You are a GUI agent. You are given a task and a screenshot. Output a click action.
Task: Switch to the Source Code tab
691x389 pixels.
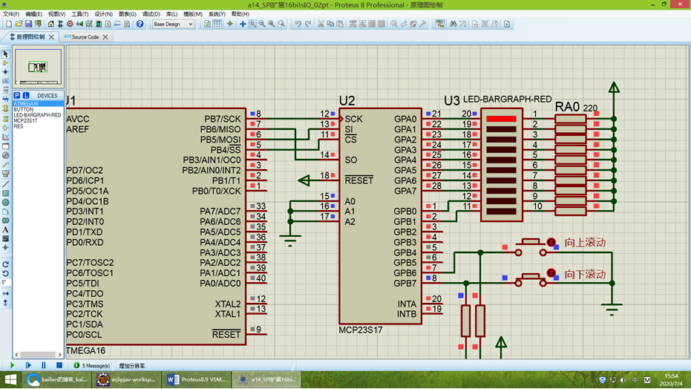click(x=85, y=37)
